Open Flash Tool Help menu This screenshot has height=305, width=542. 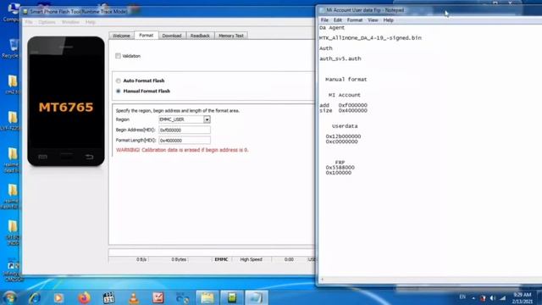coord(91,22)
